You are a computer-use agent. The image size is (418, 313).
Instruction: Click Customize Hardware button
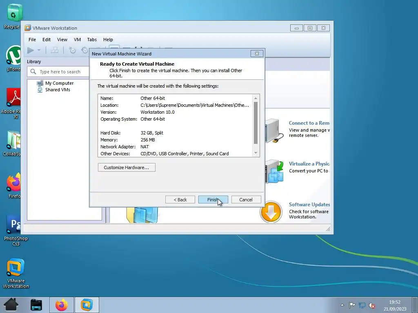pyautogui.click(x=127, y=168)
